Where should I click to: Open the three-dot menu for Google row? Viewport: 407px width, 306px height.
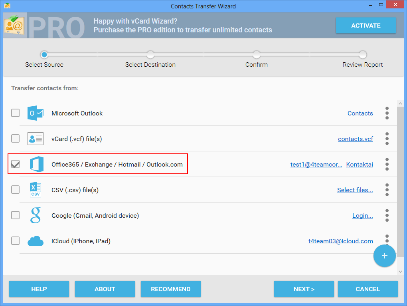point(387,215)
